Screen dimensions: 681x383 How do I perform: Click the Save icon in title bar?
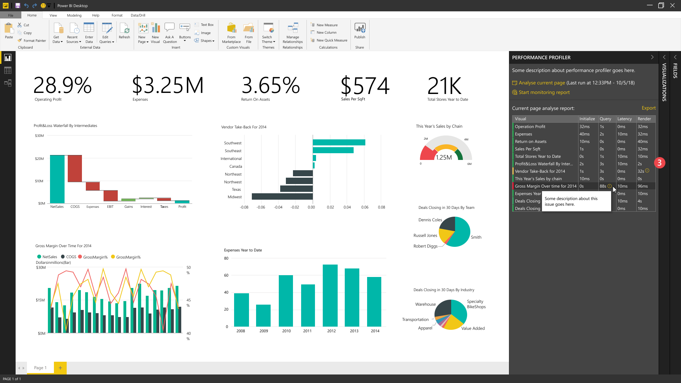coord(17,6)
